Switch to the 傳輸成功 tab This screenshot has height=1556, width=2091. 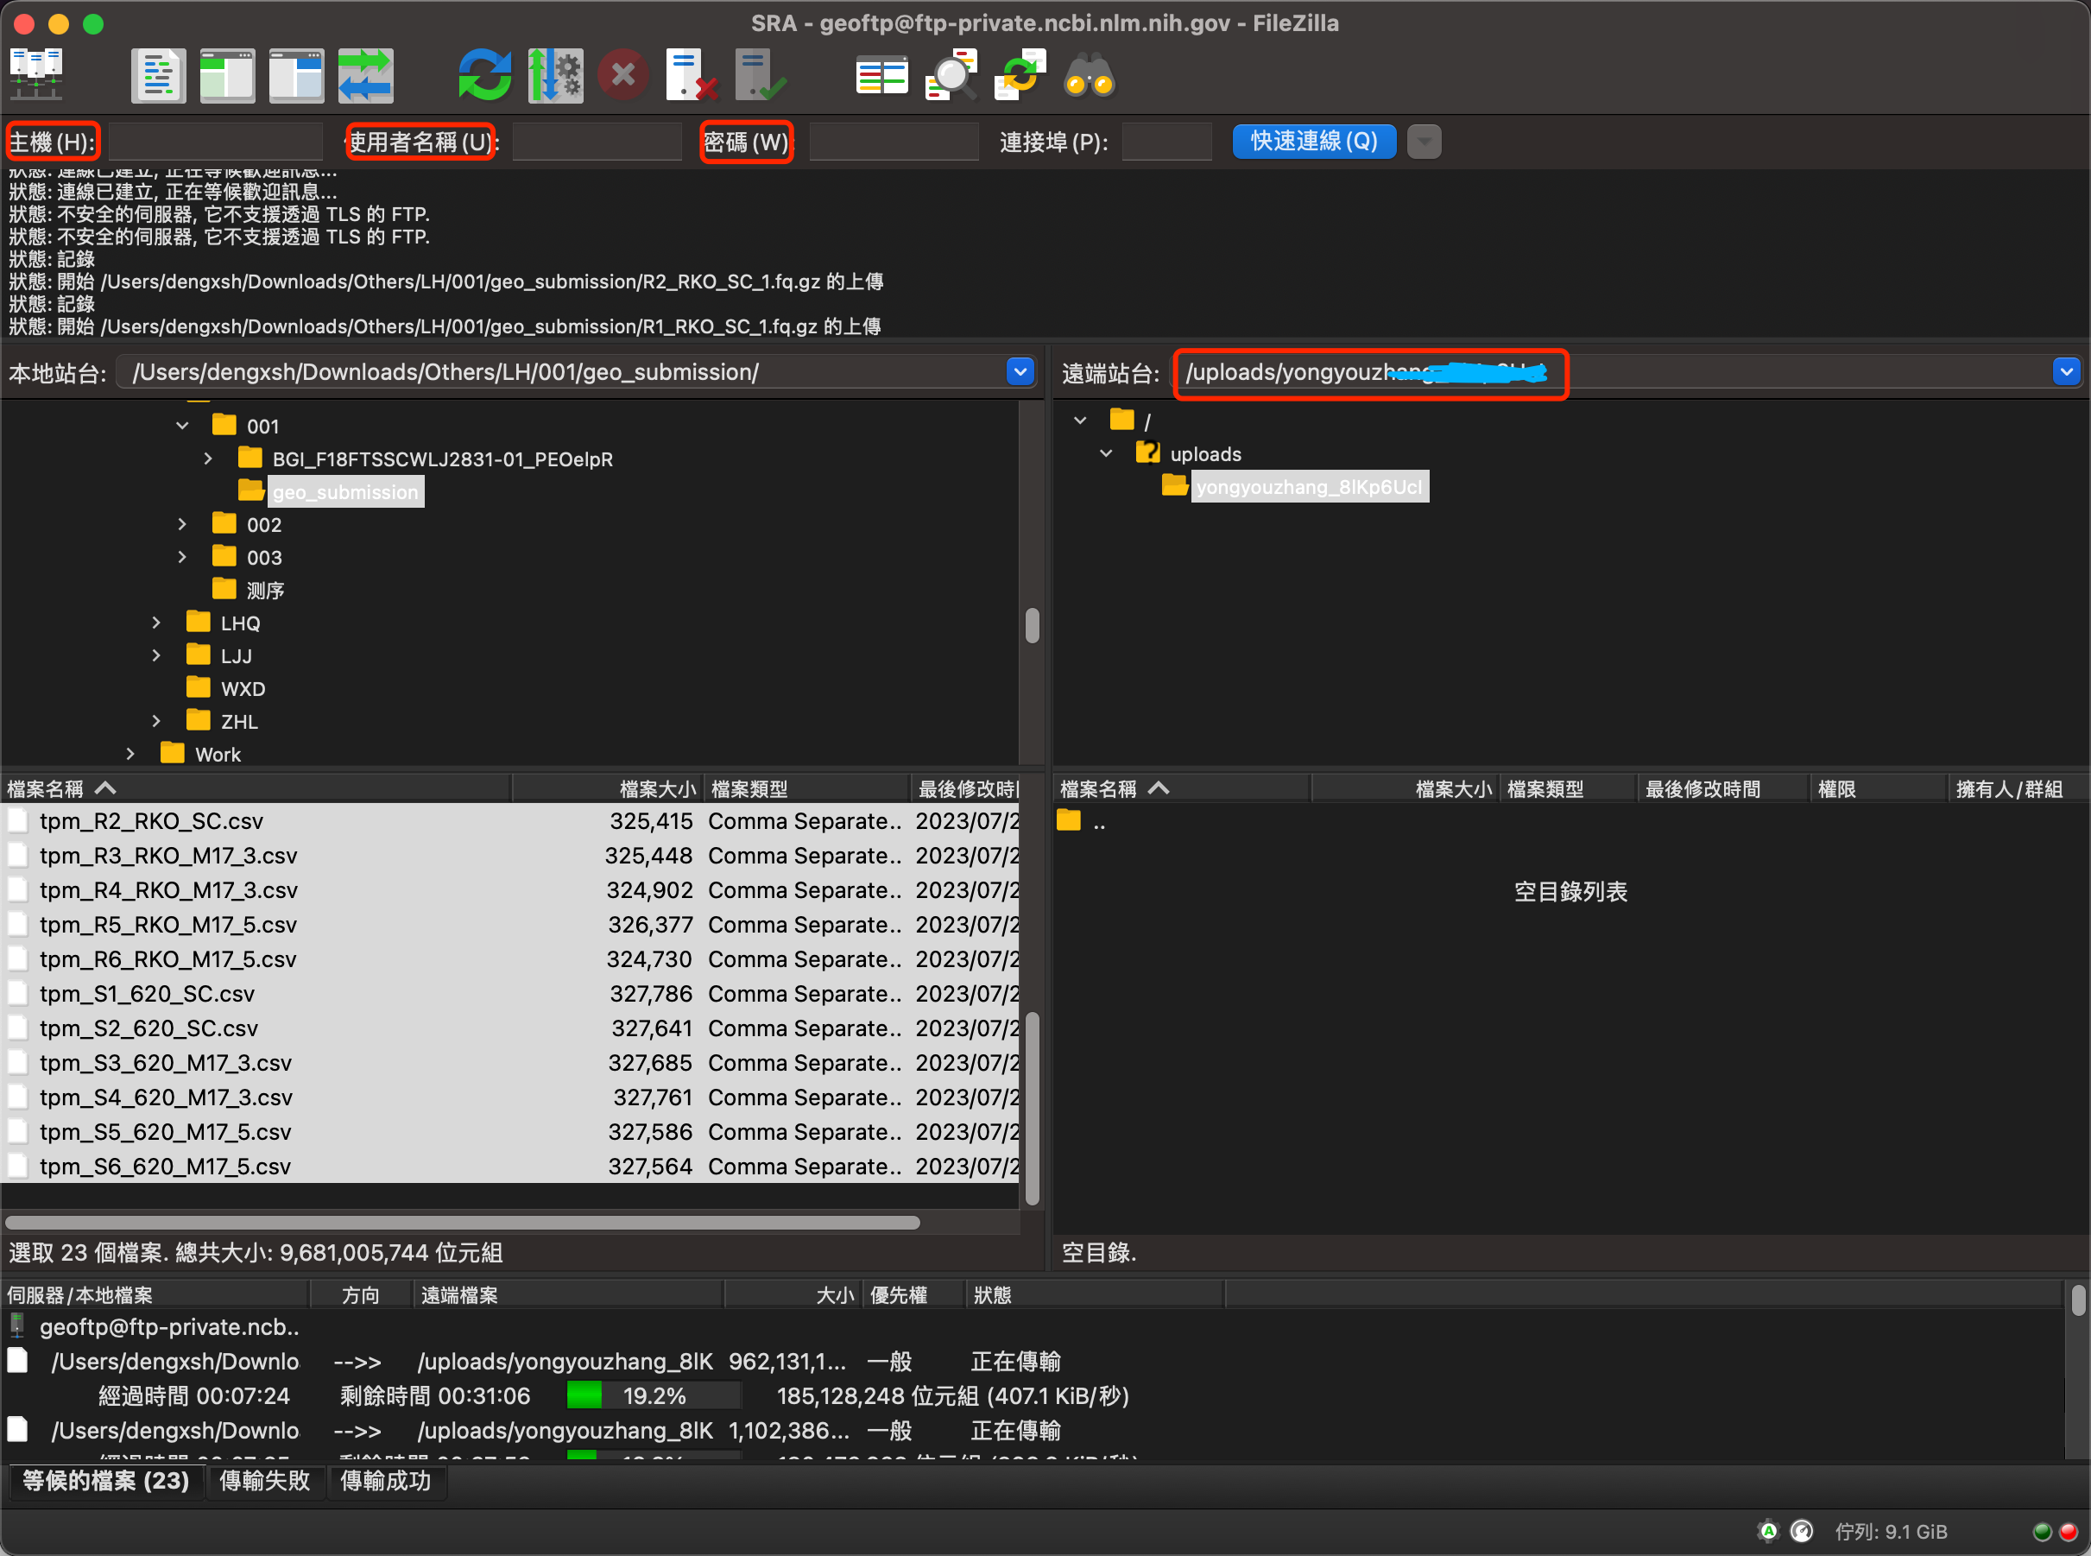(x=385, y=1481)
